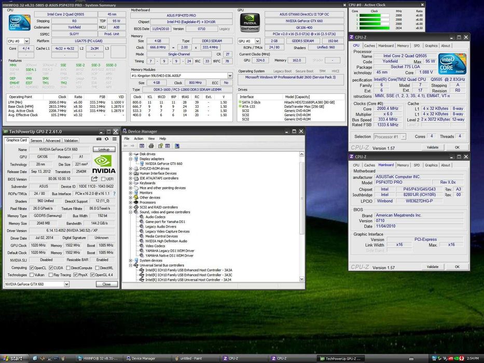Viewport: 484px width, 363px height.
Task: Click the print icon in Device Manager toolbar
Action: coord(151,146)
